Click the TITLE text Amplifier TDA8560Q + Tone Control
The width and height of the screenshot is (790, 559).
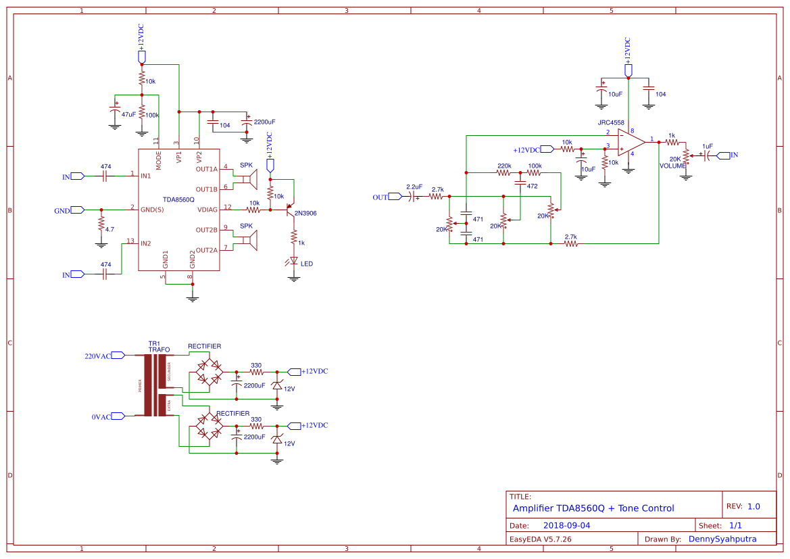click(594, 508)
